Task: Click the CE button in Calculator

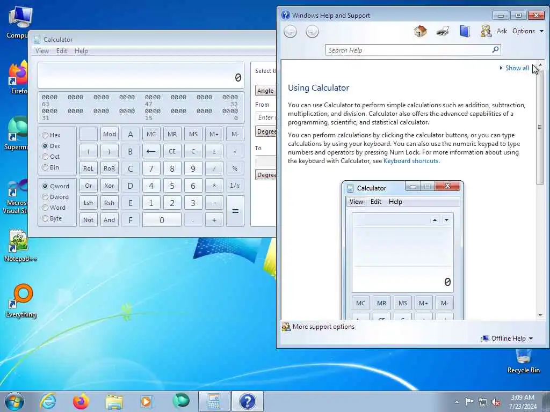Action: click(172, 151)
